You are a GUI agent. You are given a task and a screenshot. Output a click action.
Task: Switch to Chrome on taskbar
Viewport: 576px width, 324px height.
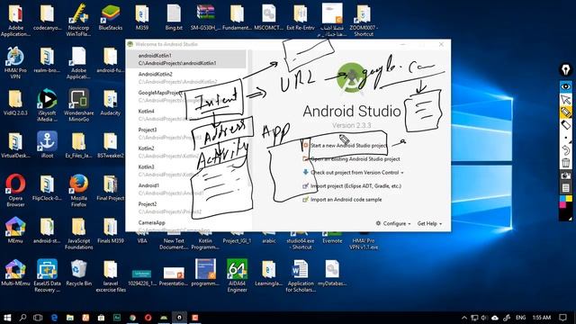[132, 318]
